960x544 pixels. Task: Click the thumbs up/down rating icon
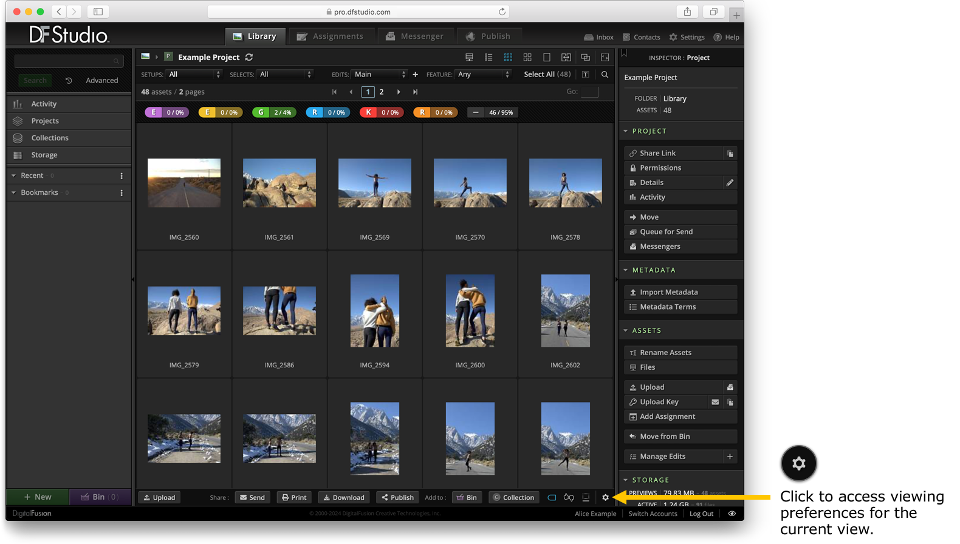coord(569,497)
